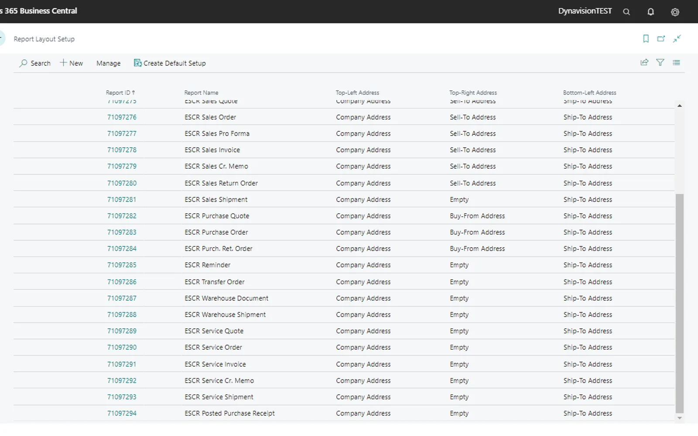Open report 71097290 link

122,347
